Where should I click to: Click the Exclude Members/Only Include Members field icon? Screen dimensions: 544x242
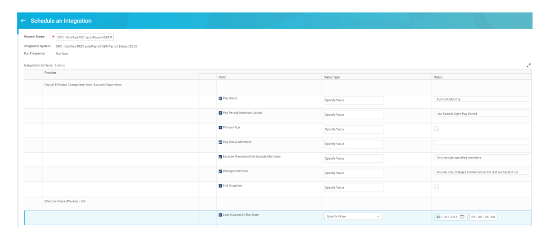220,156
